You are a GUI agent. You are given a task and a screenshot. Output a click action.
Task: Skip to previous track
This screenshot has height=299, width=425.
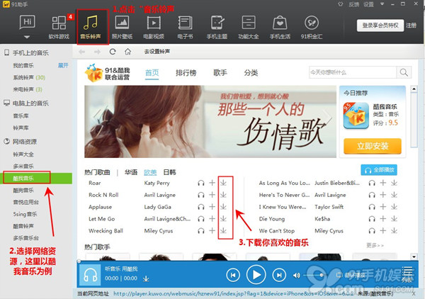point(233,275)
